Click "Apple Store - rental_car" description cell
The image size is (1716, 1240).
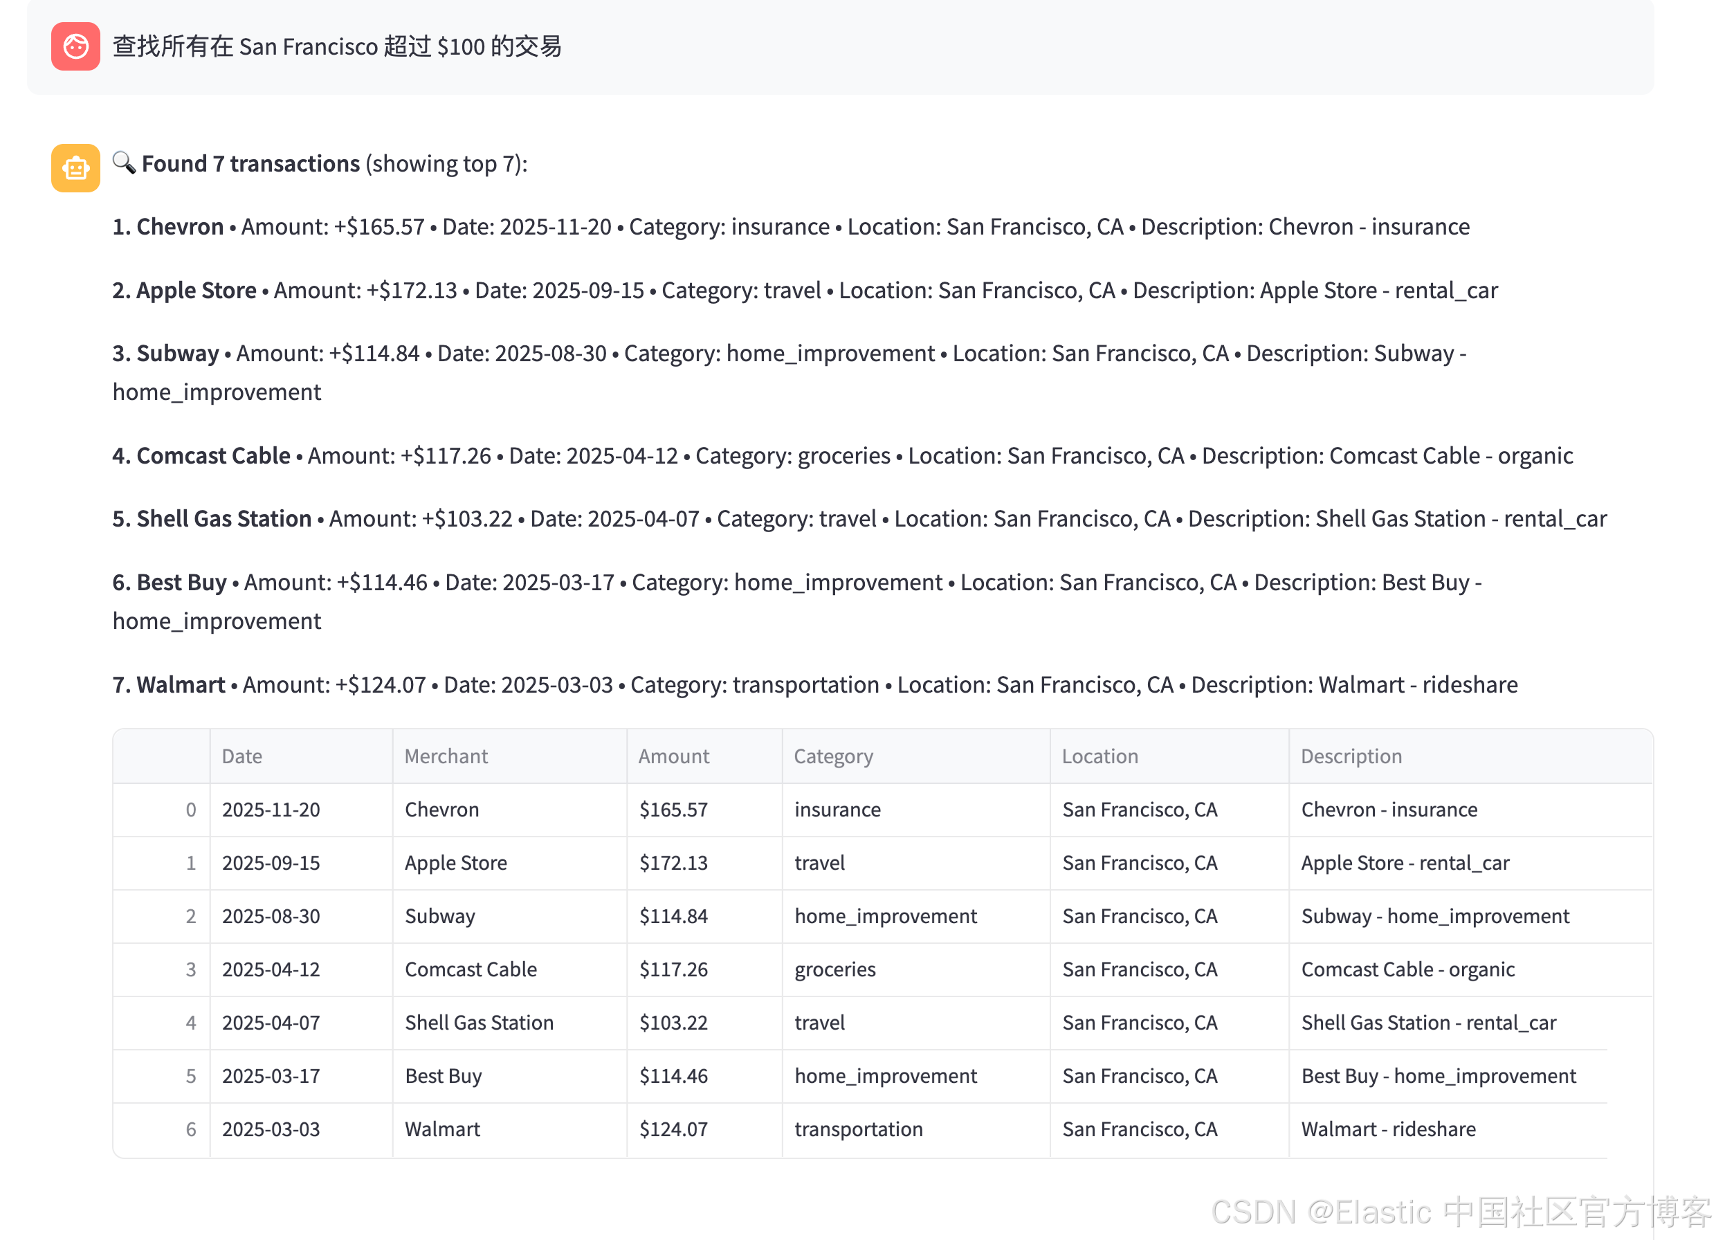1471,864
